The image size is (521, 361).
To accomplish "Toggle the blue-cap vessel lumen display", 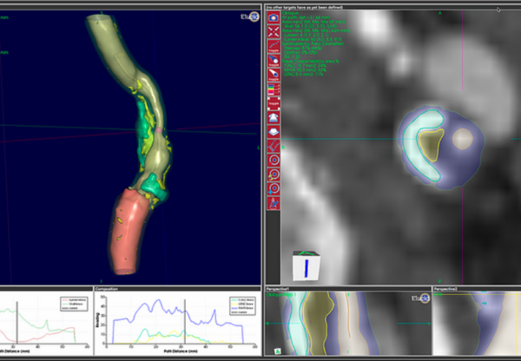I will (274, 61).
